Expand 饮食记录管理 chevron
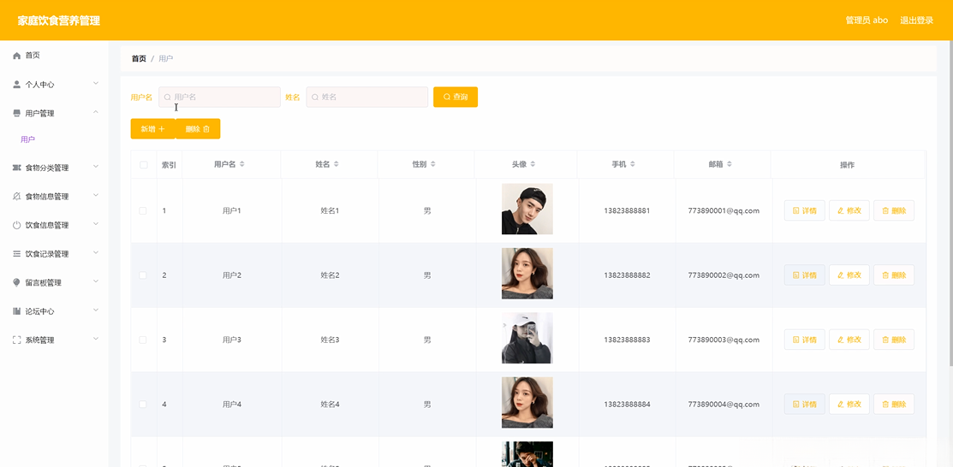The height and width of the screenshot is (467, 953). 96,252
